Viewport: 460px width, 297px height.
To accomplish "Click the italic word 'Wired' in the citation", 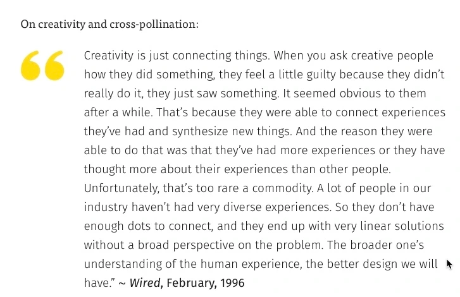I will (x=145, y=283).
